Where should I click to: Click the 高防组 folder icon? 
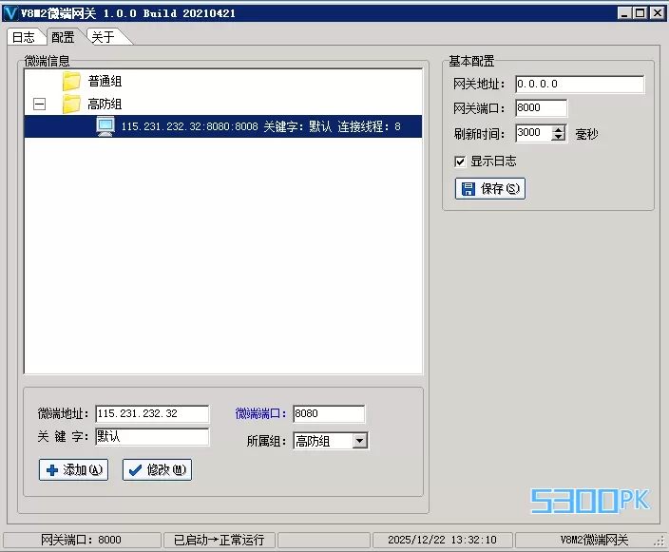71,104
